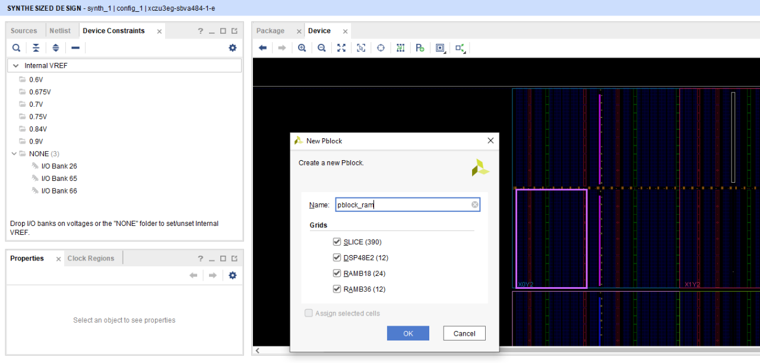
Task: Uncheck the SLICE (390) grid checkbox
Action: pyautogui.click(x=337, y=242)
